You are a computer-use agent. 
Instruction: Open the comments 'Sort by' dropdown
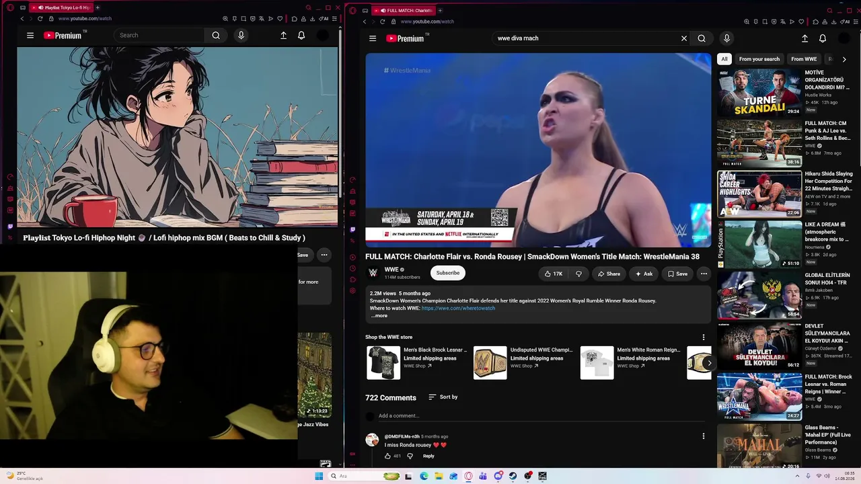[x=443, y=397]
